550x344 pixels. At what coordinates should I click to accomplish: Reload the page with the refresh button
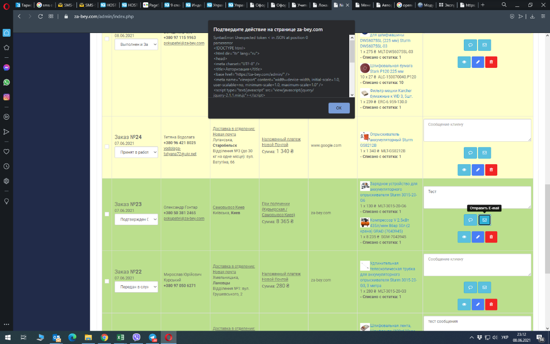(x=40, y=16)
